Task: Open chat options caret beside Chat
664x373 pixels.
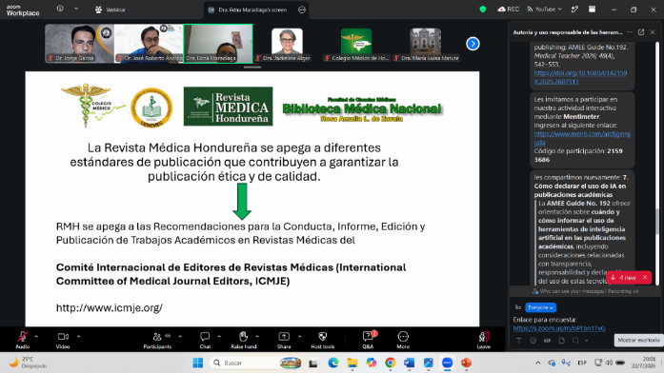Action: click(219, 337)
